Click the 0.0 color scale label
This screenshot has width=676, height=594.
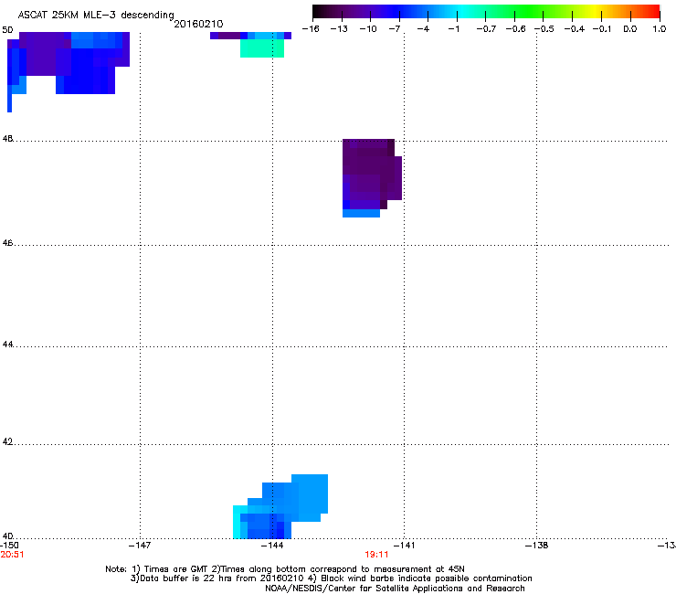pyautogui.click(x=630, y=29)
